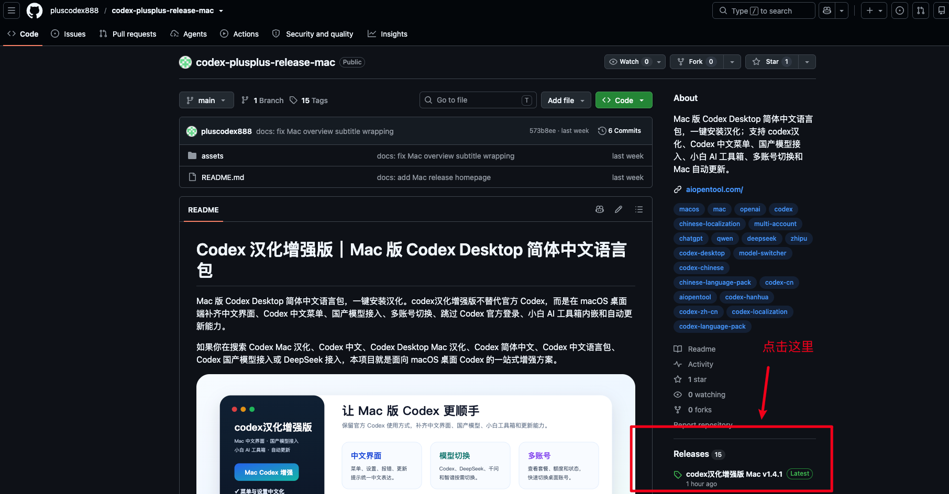
Task: Open the create new plus menu
Action: tap(874, 10)
